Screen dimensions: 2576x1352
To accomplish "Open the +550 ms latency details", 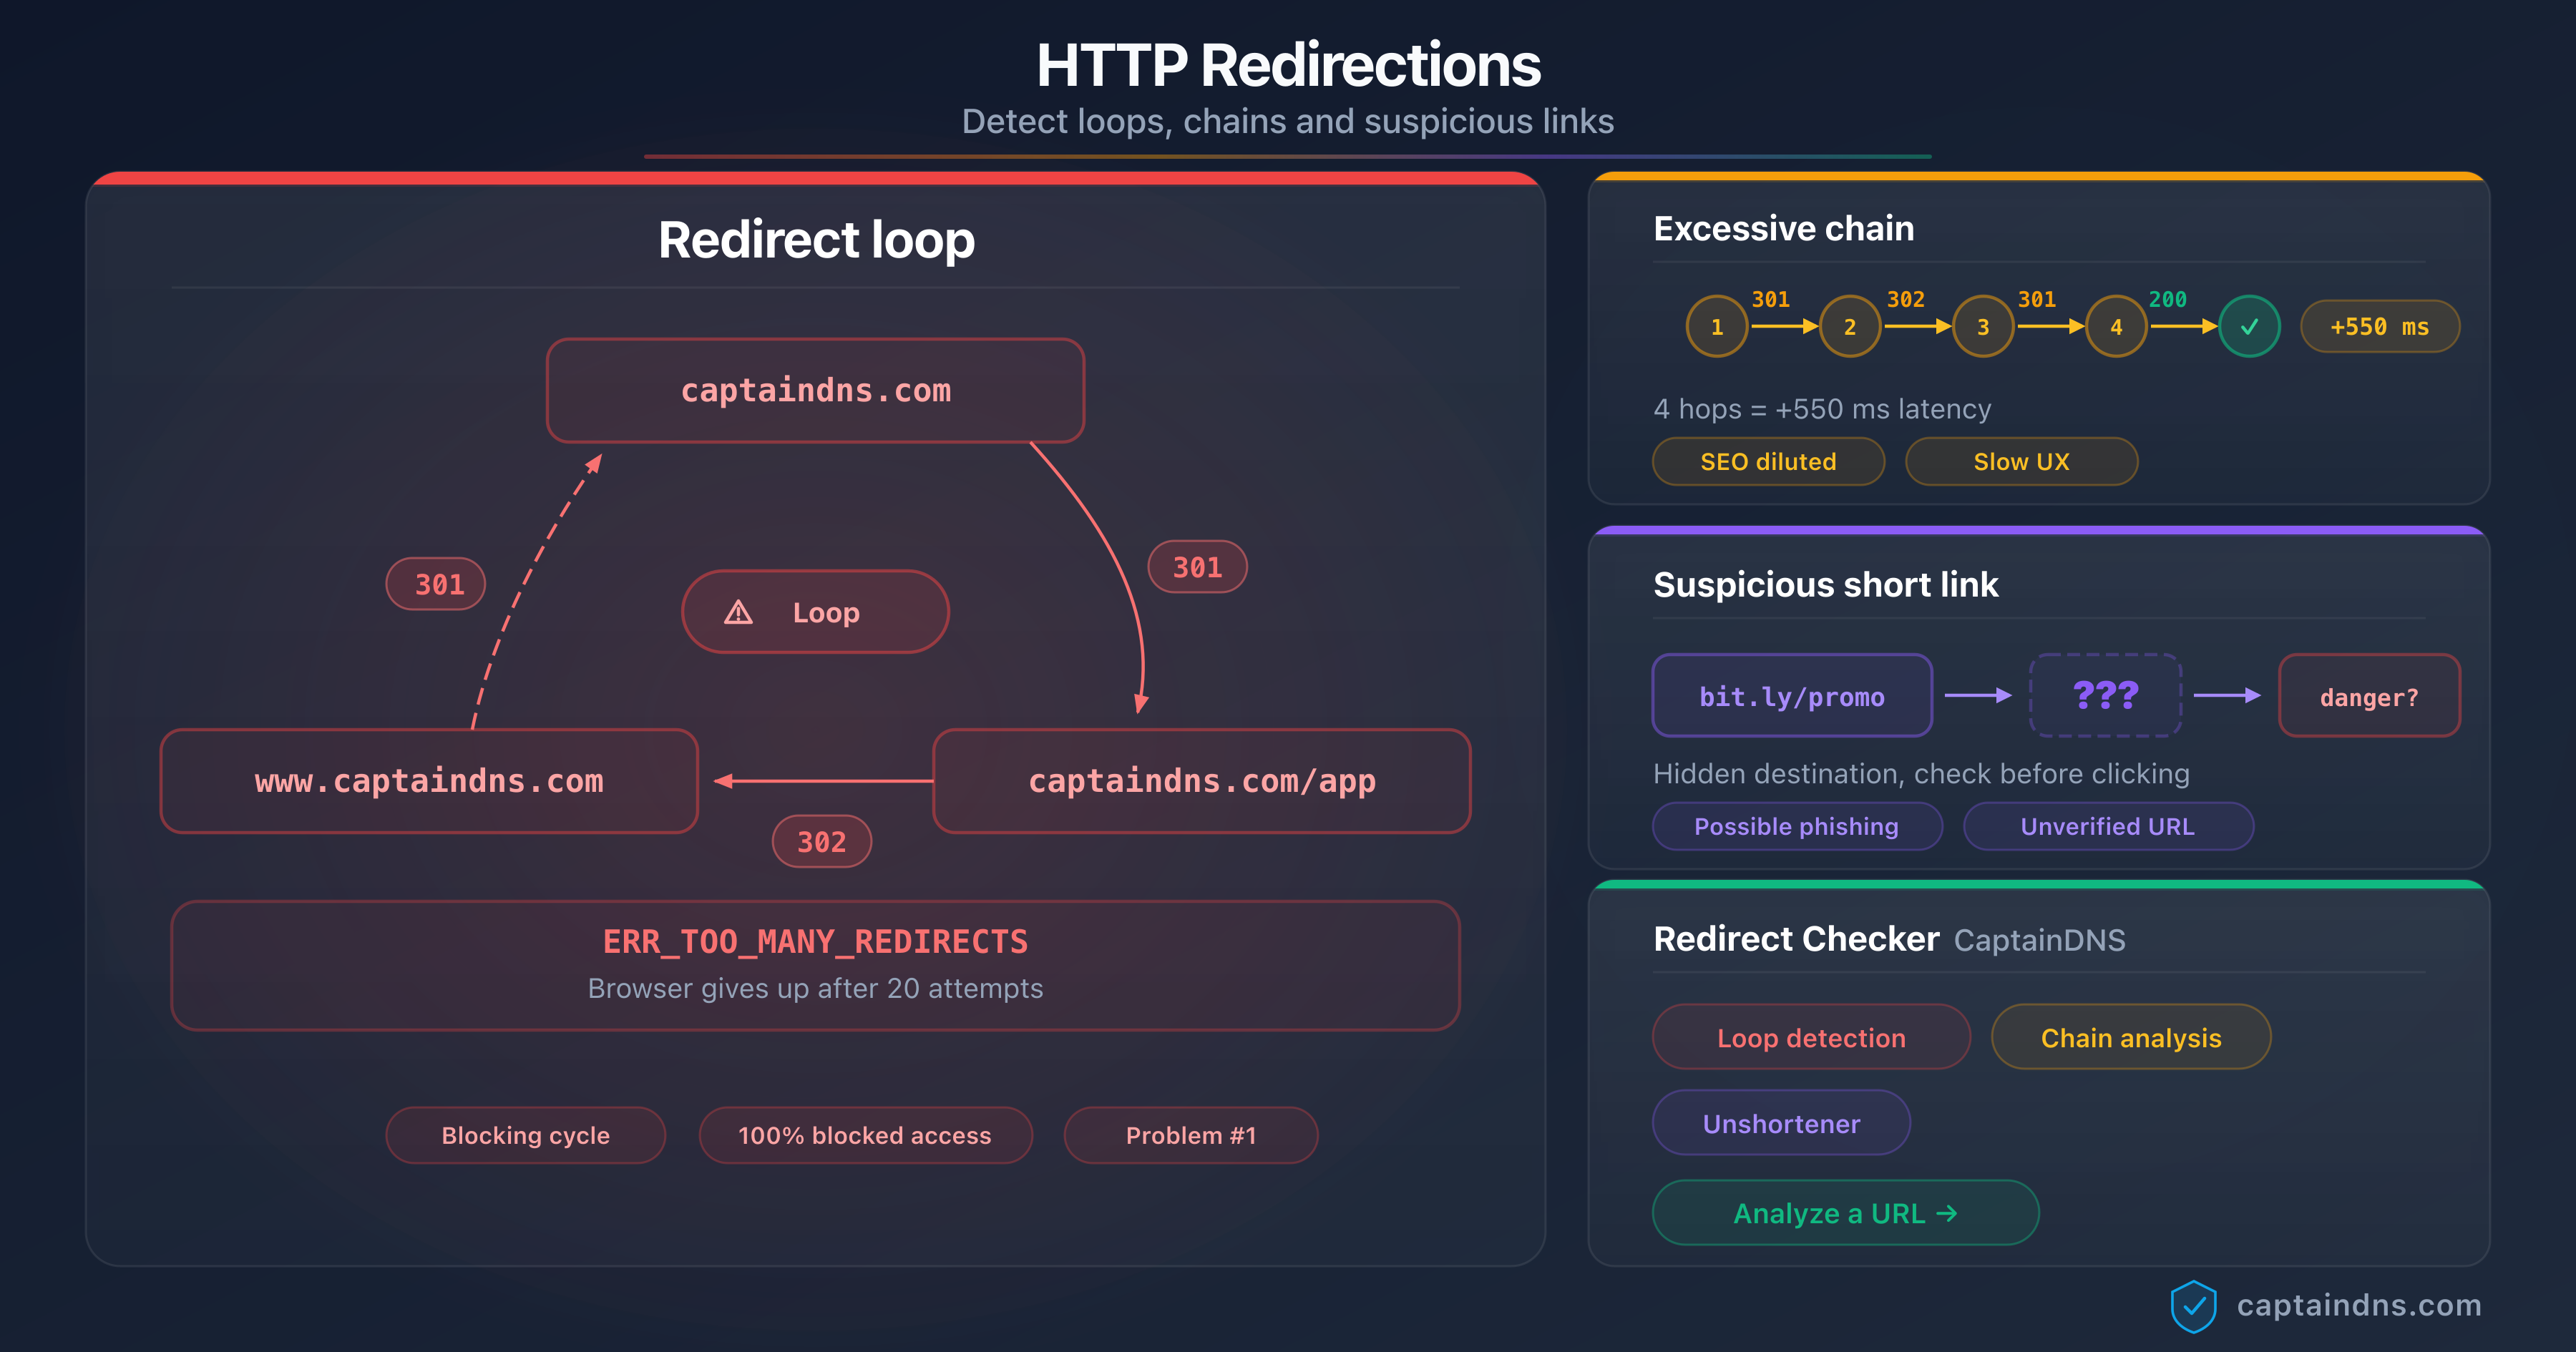I will point(2379,325).
